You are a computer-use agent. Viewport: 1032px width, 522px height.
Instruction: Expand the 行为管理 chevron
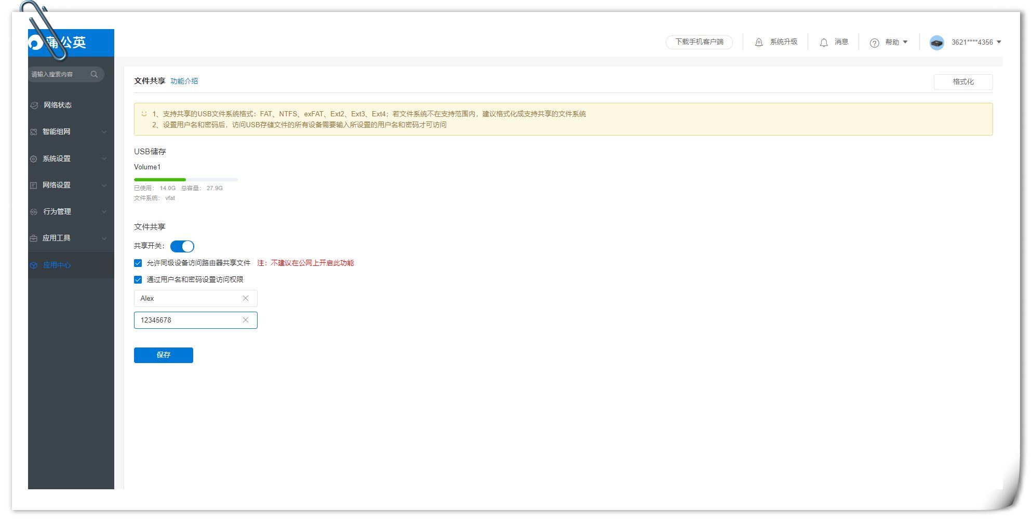coord(104,212)
